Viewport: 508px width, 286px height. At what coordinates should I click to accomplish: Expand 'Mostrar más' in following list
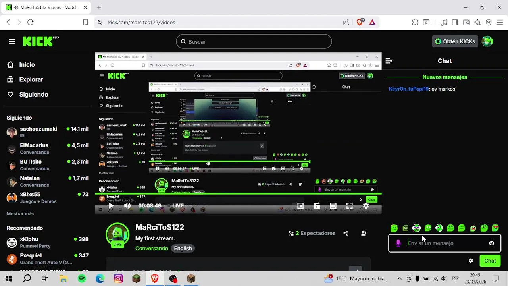pos(20,214)
